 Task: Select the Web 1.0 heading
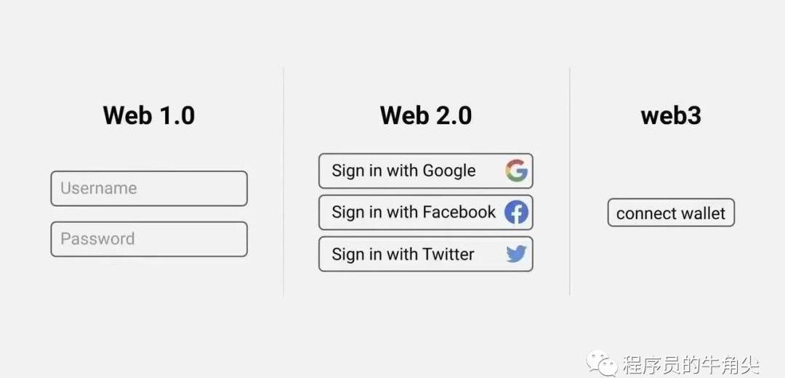coord(149,115)
